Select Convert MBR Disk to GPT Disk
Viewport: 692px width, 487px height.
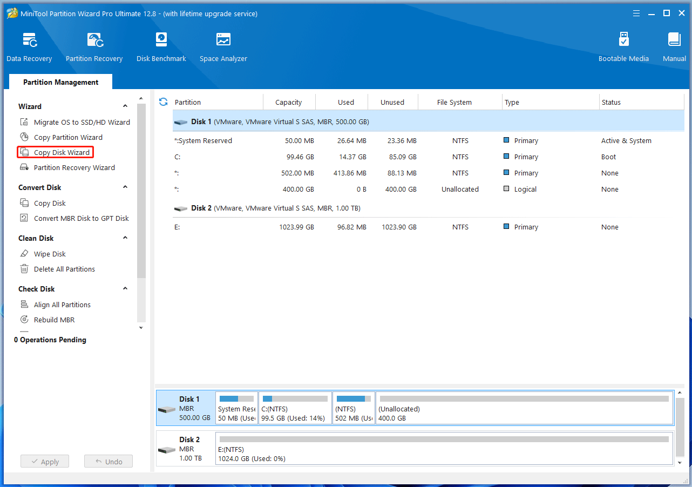(x=74, y=218)
